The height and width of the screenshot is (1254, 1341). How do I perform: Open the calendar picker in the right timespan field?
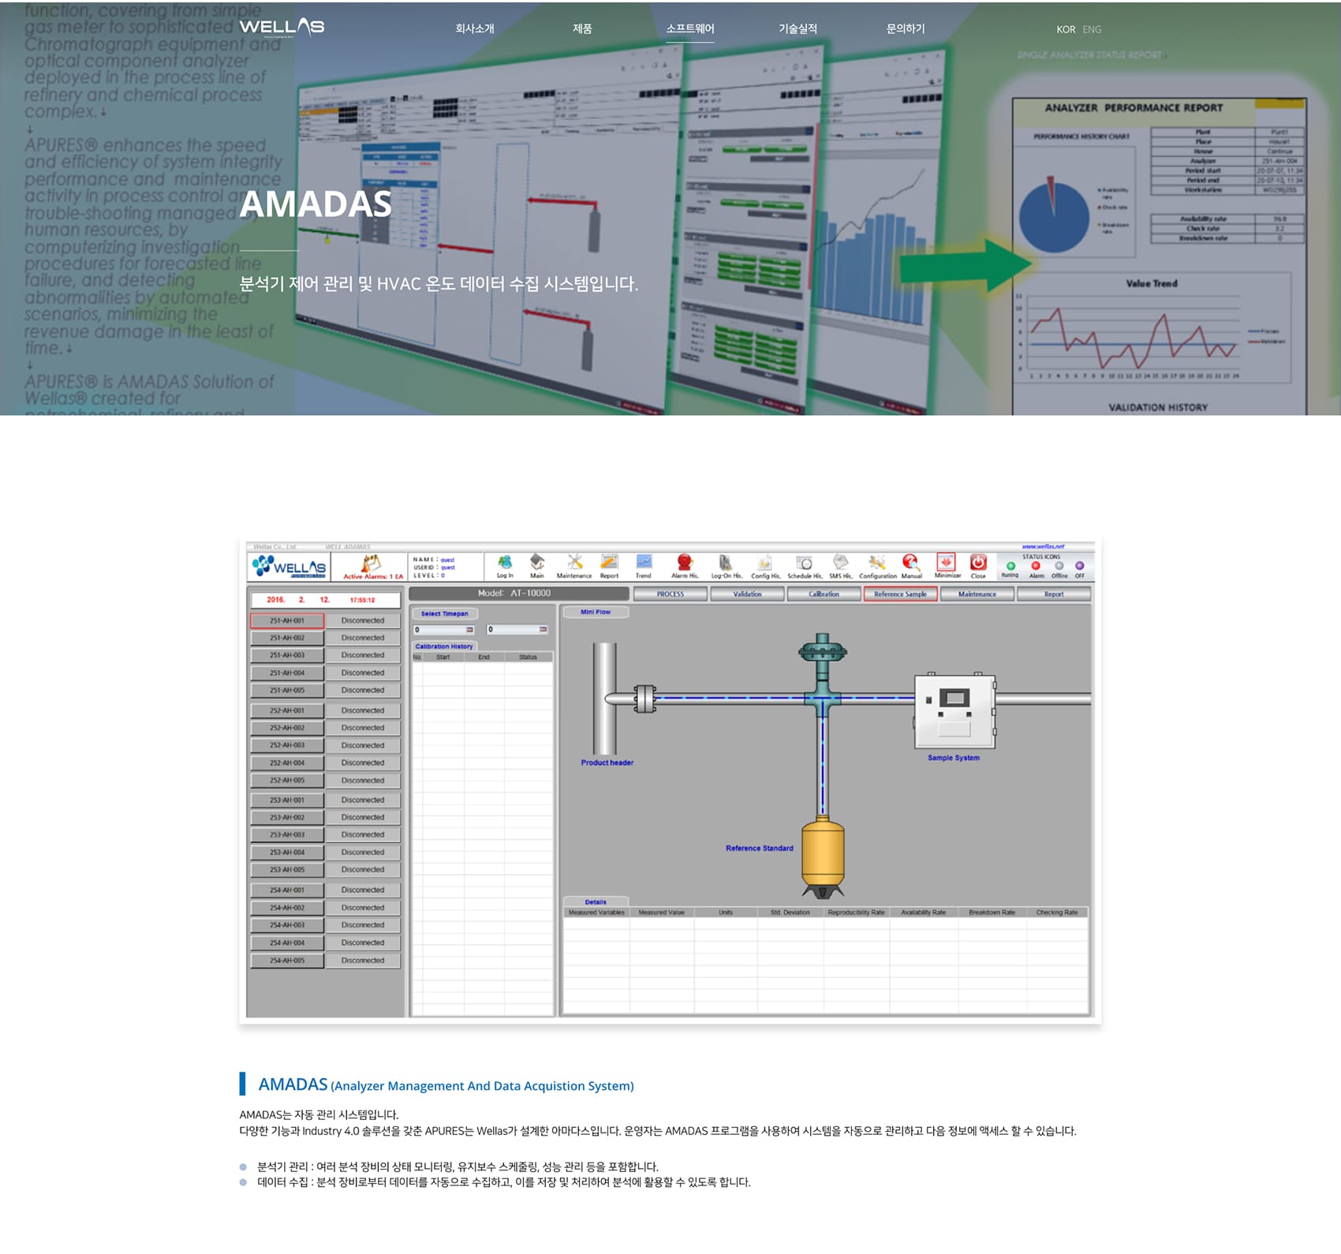(543, 629)
